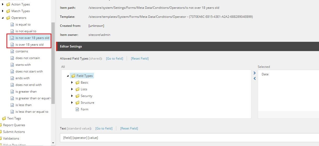Select the 'contains' operator item
Image resolution: width=319 pixels, height=146 pixels.
click(22, 51)
